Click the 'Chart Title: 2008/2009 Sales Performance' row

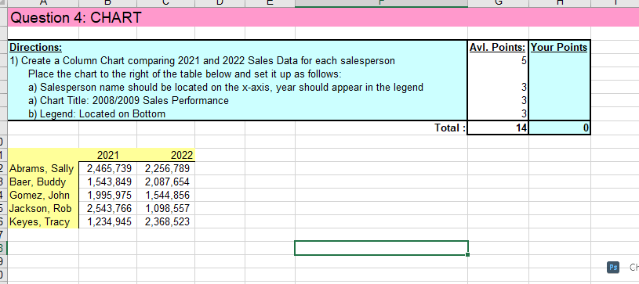click(238, 100)
